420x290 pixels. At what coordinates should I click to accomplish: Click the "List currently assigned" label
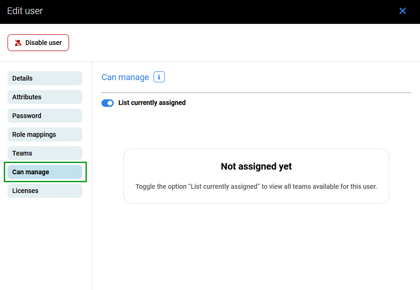pyautogui.click(x=152, y=103)
